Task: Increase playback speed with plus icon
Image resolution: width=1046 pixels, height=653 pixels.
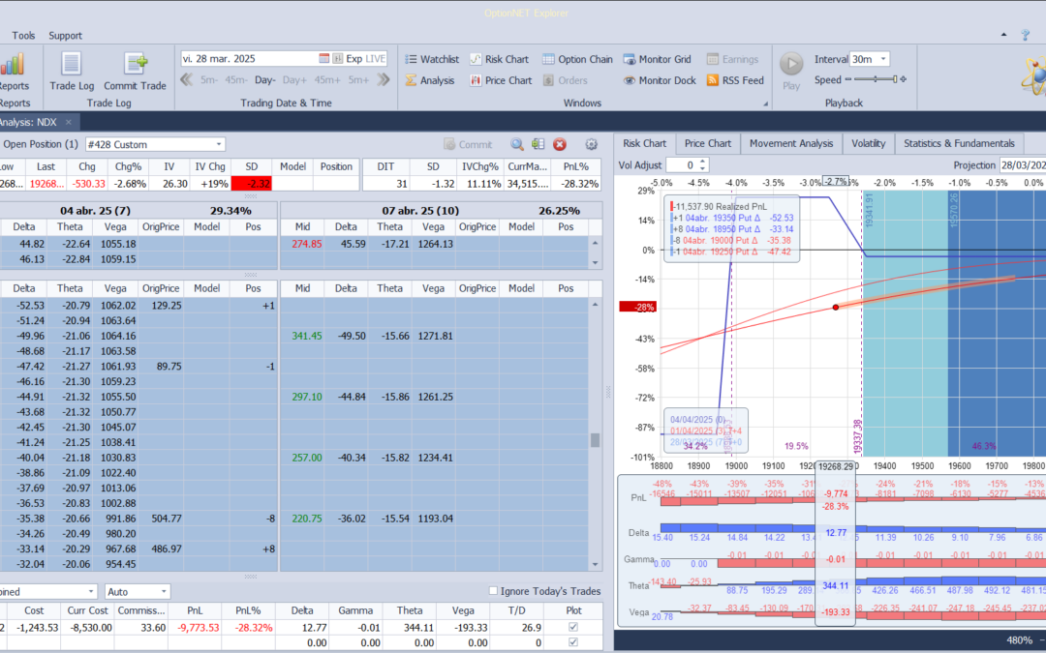Action: point(904,79)
